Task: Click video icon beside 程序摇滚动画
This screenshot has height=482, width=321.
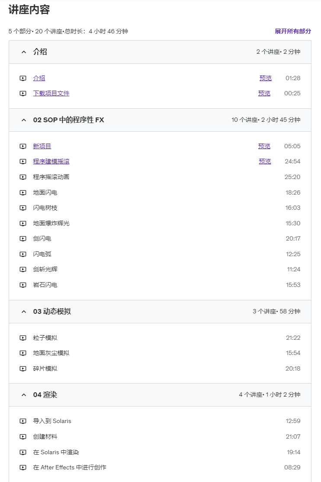Action: pos(23,177)
